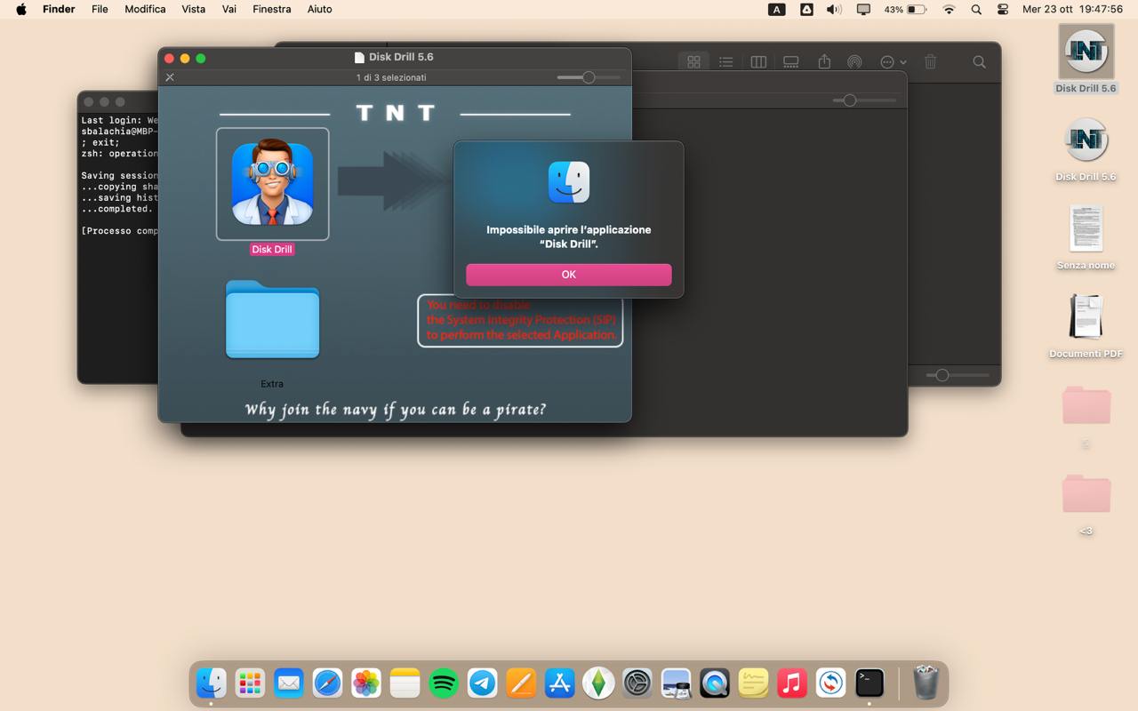Viewport: 1138px width, 711px height.
Task: Click the Terminal window showing Last login
Action: (x=118, y=237)
